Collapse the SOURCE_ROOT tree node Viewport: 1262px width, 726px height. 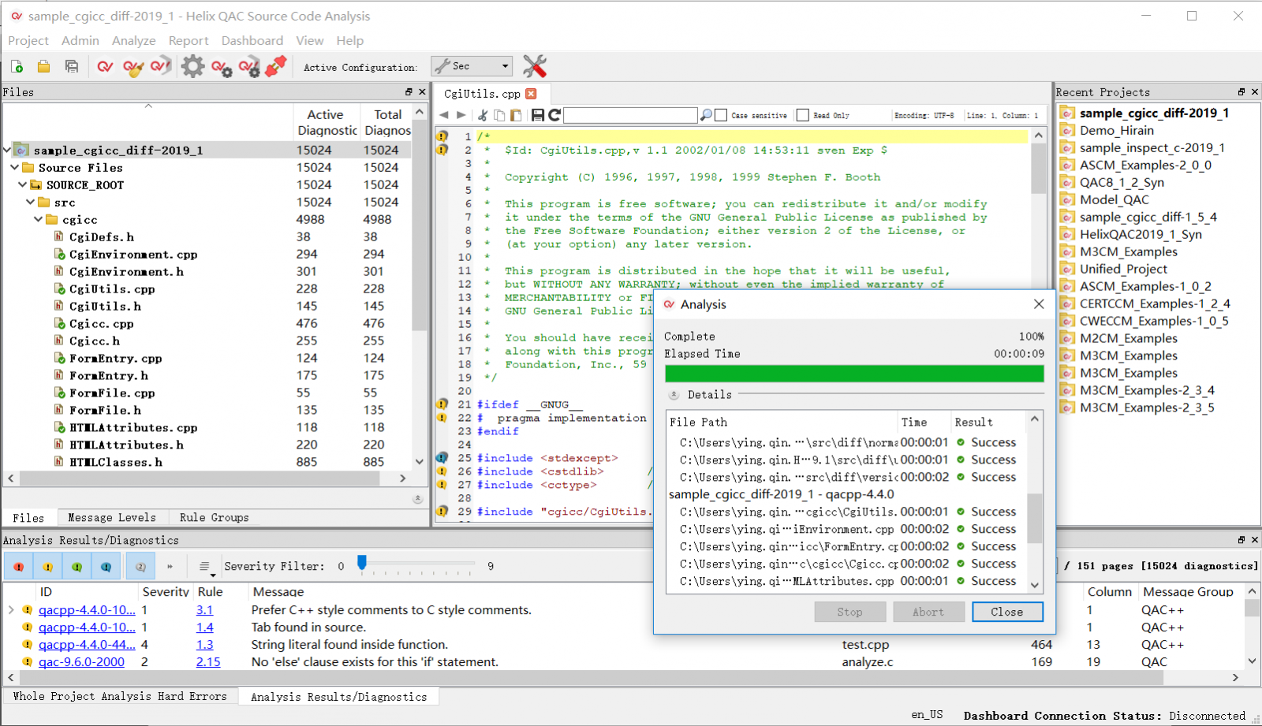coord(22,184)
